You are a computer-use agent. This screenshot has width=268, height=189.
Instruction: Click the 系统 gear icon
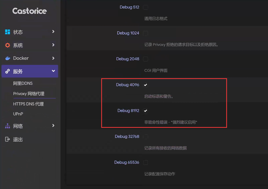[x=8, y=45]
